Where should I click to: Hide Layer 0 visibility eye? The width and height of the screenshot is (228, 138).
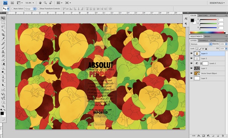click(192, 78)
